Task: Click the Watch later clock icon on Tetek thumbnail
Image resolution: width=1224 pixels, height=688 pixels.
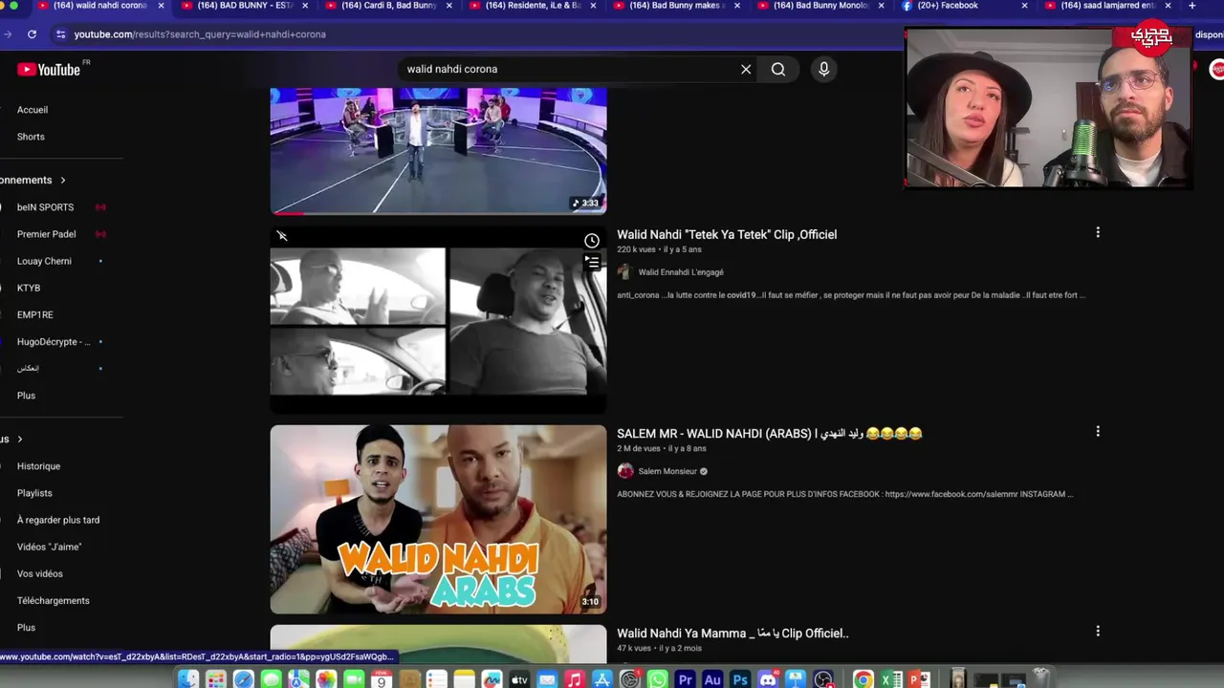Action: pos(592,241)
